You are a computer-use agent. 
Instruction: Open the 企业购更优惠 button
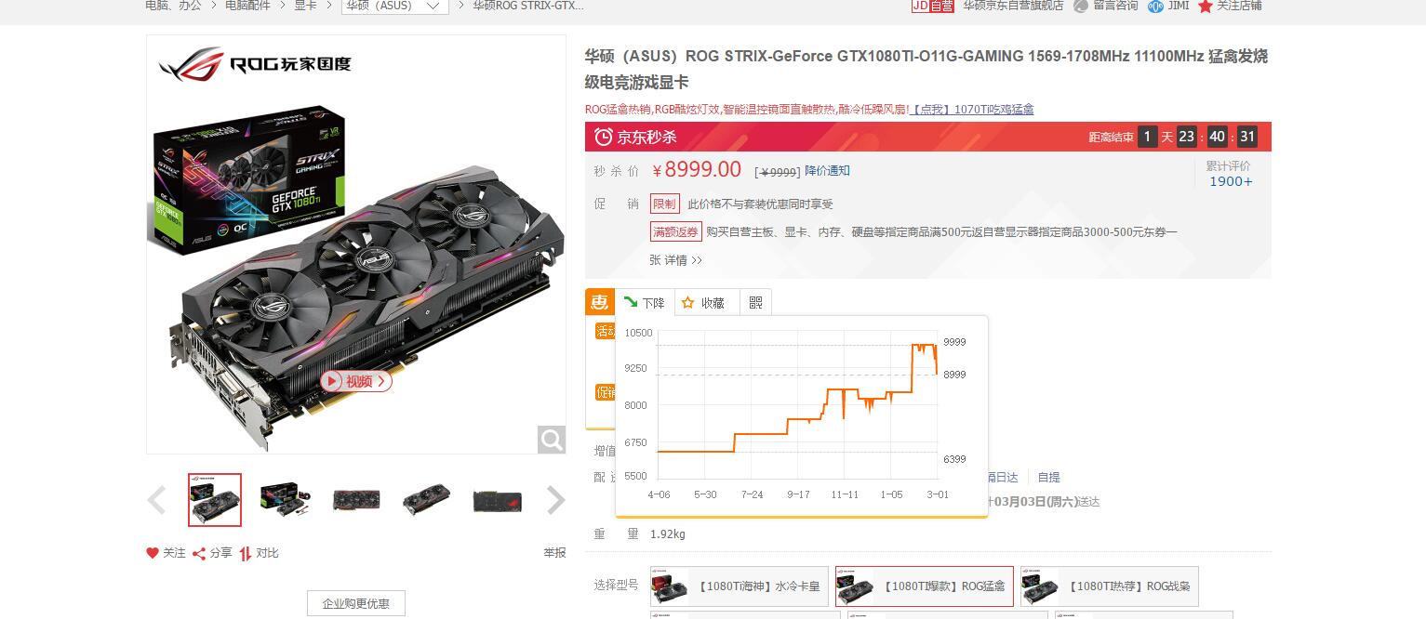(x=356, y=603)
